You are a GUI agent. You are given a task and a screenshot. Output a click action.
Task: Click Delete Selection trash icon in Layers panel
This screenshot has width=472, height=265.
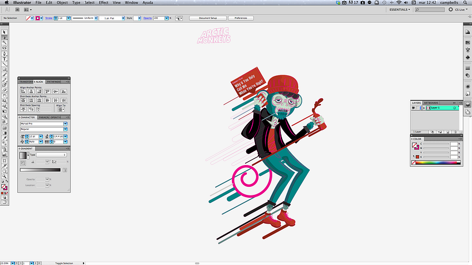(455, 132)
